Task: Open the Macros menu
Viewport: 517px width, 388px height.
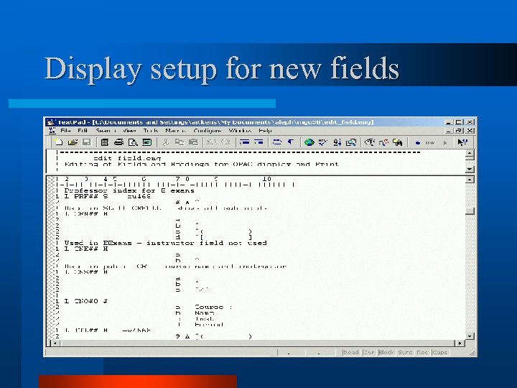Action: [x=176, y=131]
